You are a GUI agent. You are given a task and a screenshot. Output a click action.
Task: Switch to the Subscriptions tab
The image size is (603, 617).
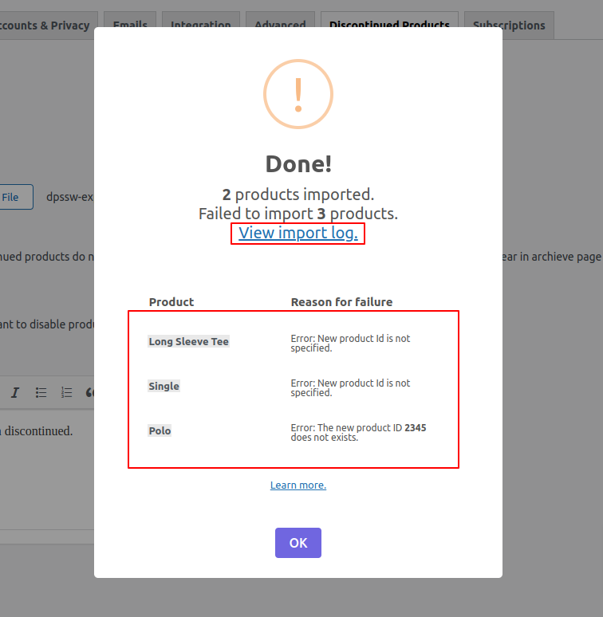pyautogui.click(x=508, y=25)
